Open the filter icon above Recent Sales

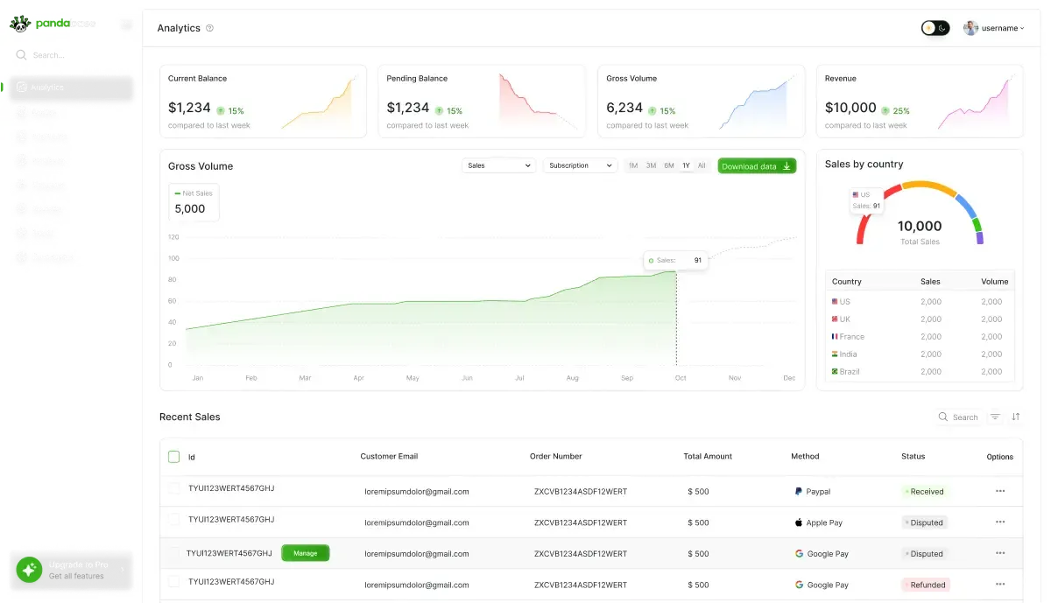coord(995,417)
